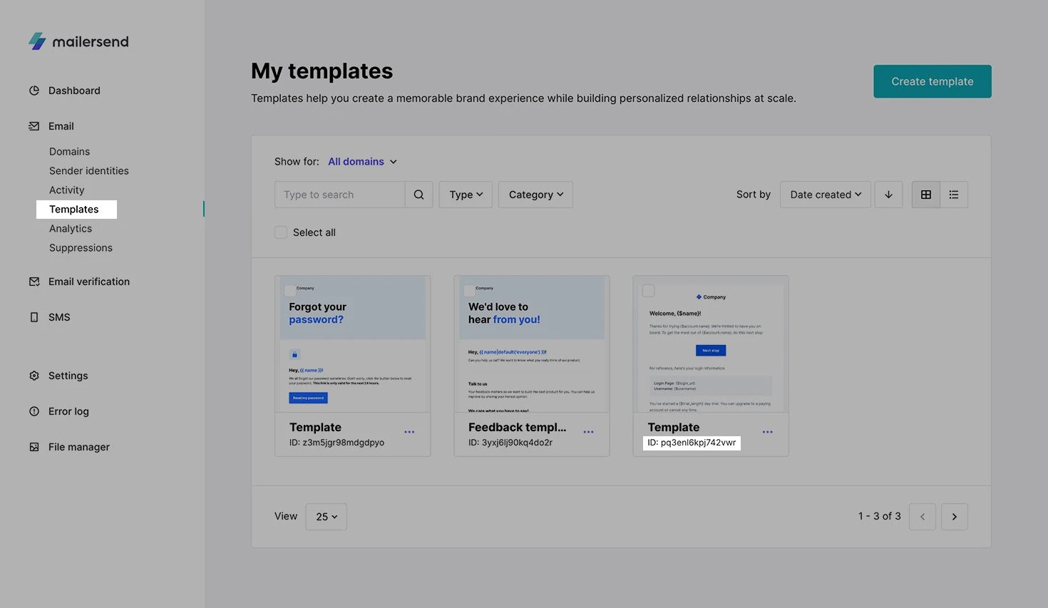Click the search magnifier icon button

point(418,195)
